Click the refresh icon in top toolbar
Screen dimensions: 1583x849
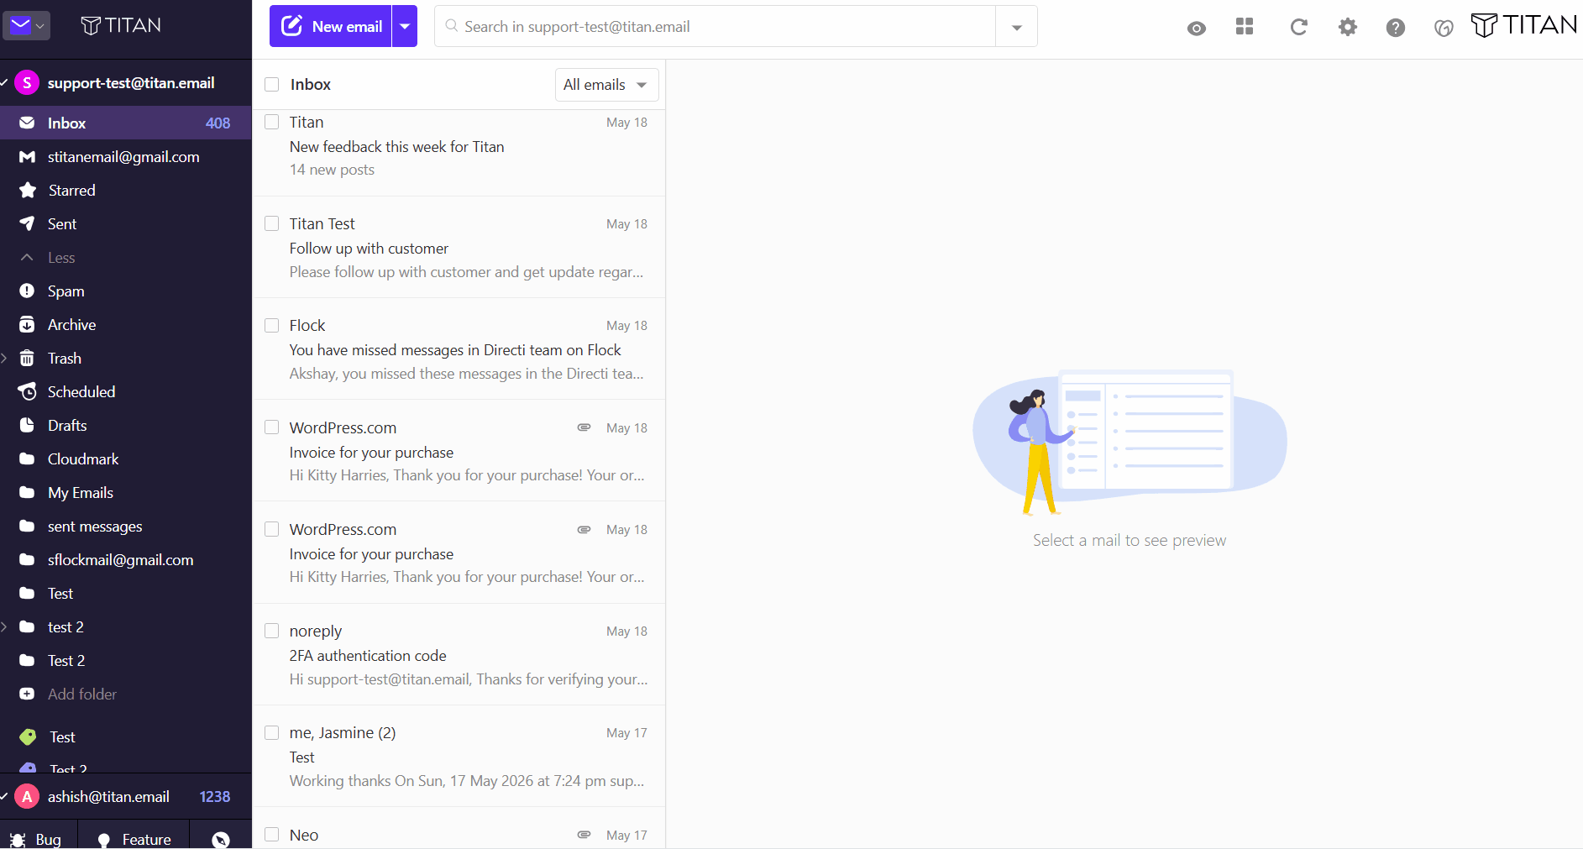[1298, 27]
